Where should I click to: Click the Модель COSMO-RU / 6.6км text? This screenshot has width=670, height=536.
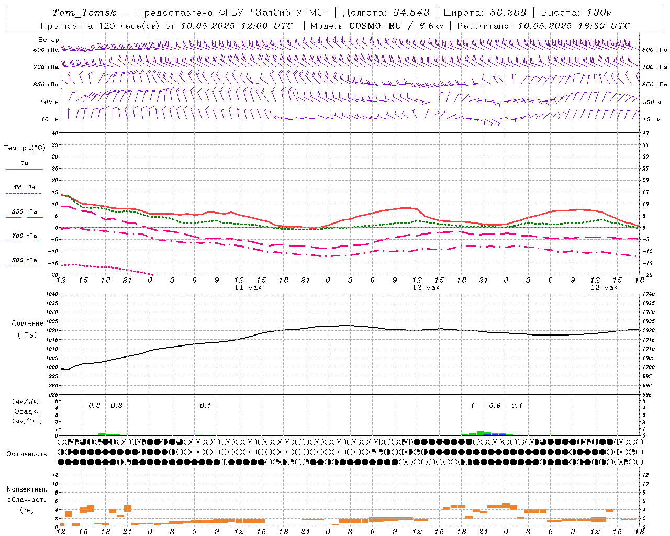pos(377,26)
